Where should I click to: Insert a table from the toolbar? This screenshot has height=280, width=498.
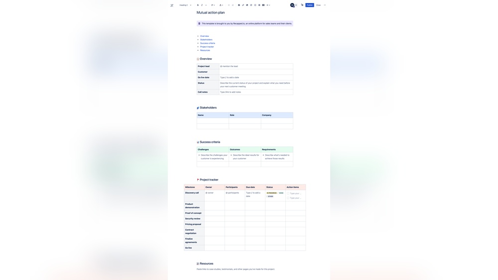click(x=259, y=5)
